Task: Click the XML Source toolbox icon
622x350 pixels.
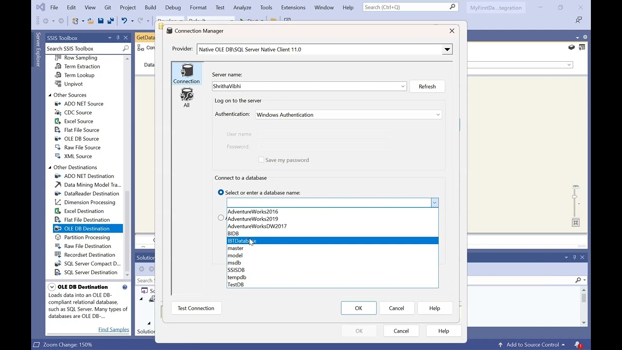Action: [58, 157]
